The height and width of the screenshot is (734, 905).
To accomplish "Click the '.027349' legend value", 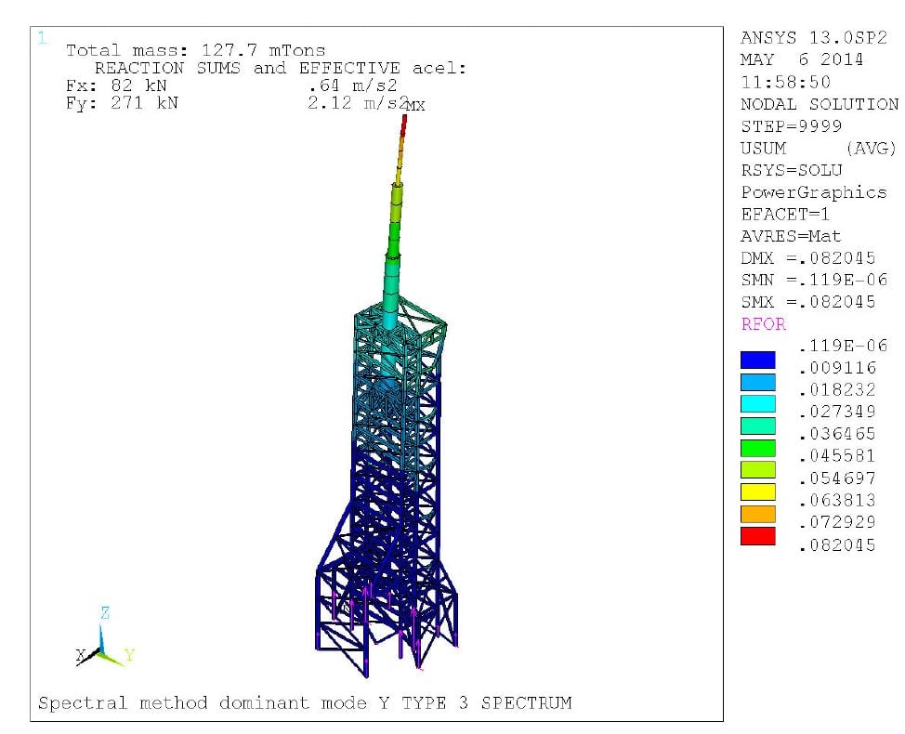I will (837, 412).
